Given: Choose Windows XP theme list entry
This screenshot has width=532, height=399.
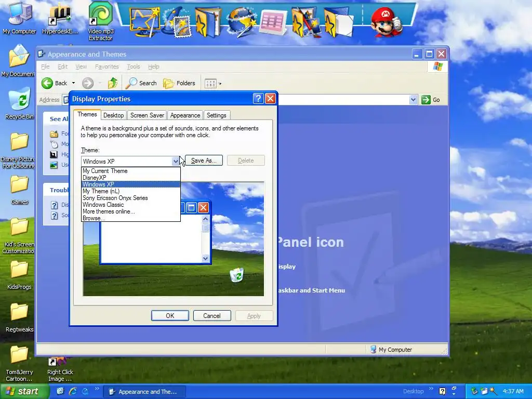Looking at the screenshot, I should [x=130, y=184].
